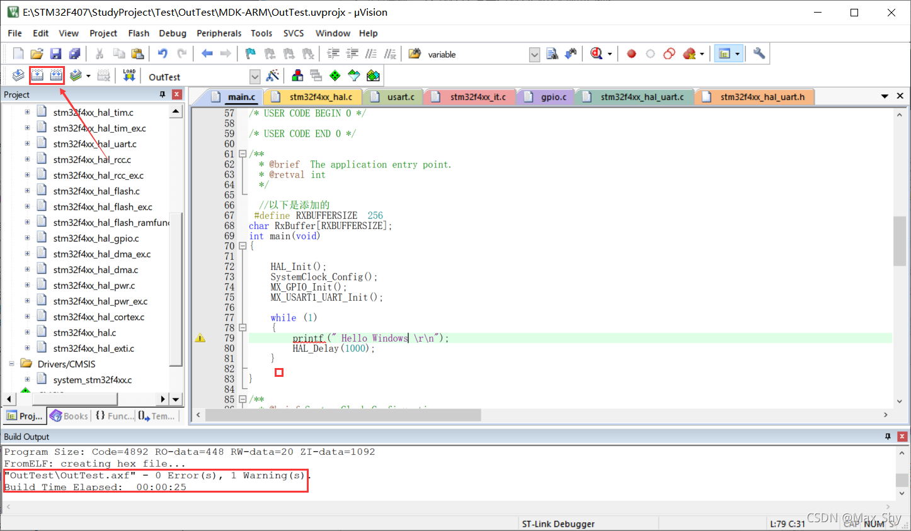
Task: Click the Incremental Find icon
Action: click(x=571, y=54)
